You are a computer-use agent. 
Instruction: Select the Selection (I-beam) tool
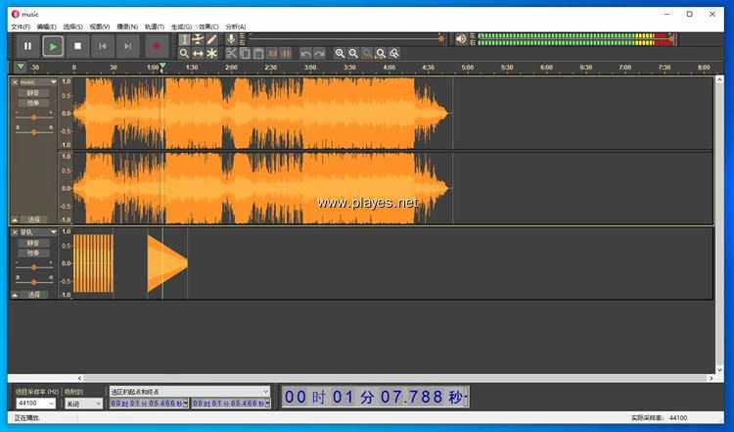coord(184,39)
